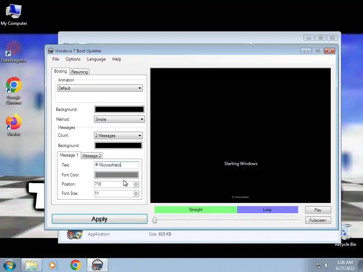Open the Language menu
This screenshot has height=272, width=363.
point(96,59)
